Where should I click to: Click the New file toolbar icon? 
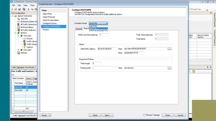(x=12, y=9)
